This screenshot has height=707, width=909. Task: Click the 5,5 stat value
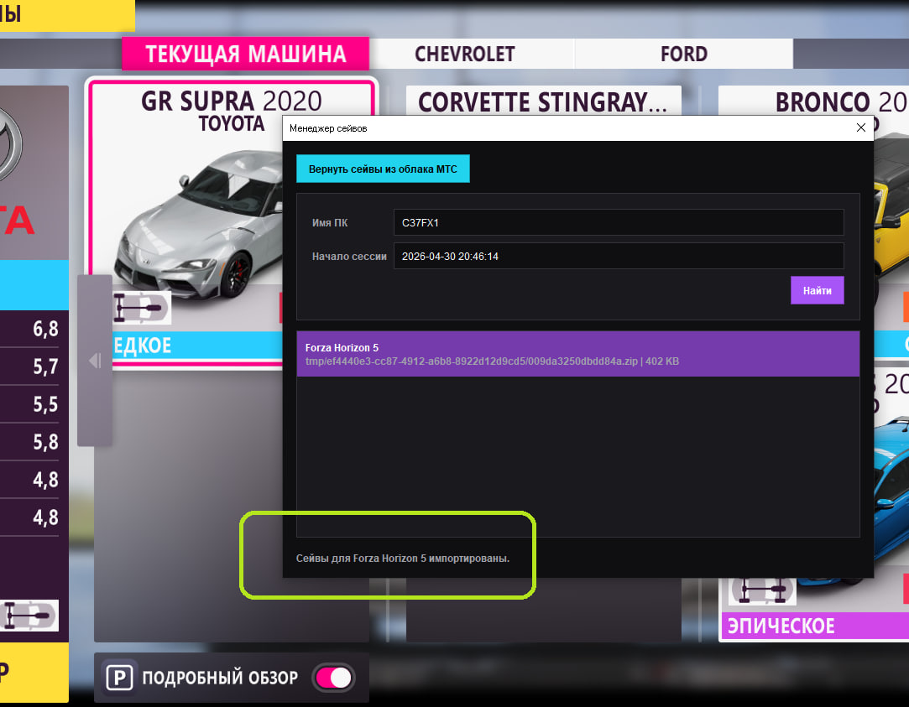[45, 404]
